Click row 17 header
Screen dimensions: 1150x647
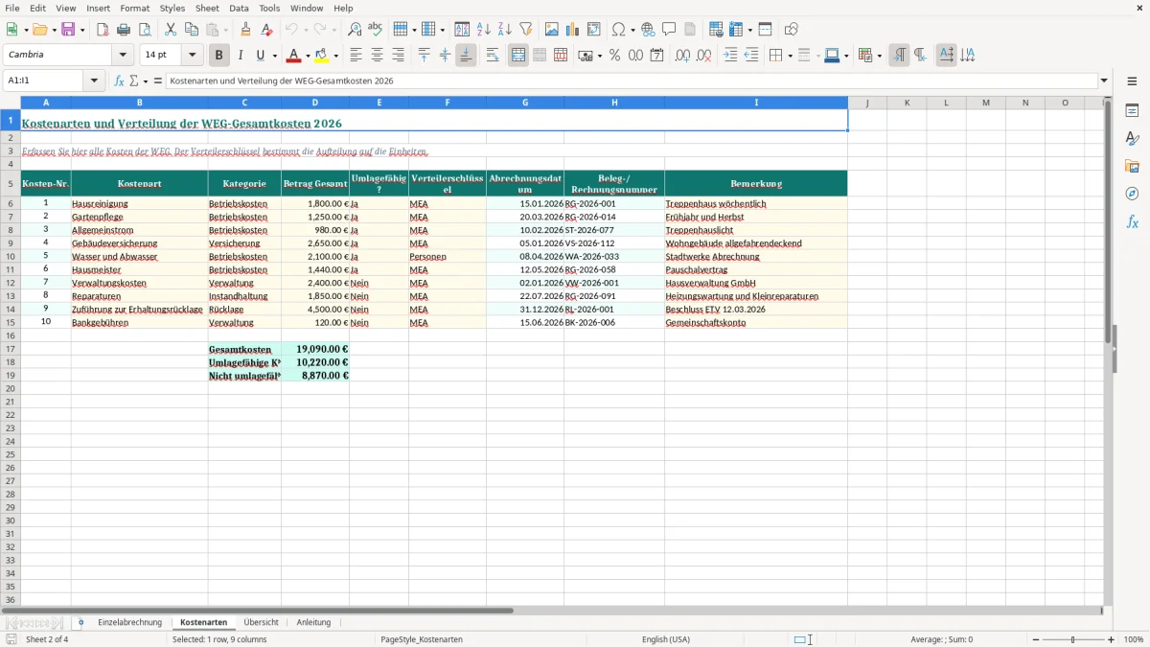tap(11, 349)
